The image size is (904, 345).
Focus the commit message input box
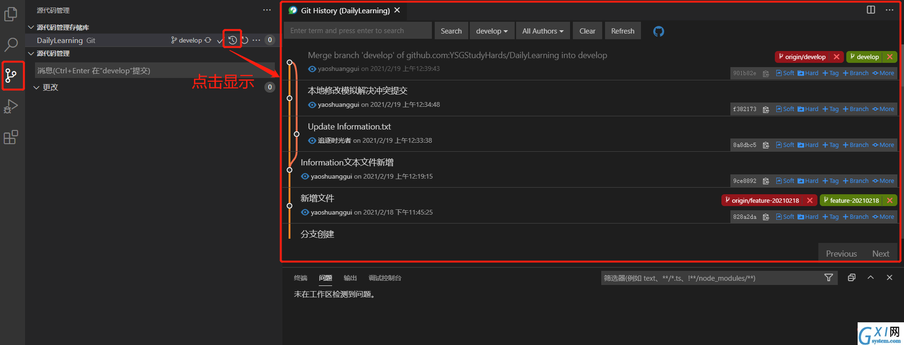click(155, 70)
